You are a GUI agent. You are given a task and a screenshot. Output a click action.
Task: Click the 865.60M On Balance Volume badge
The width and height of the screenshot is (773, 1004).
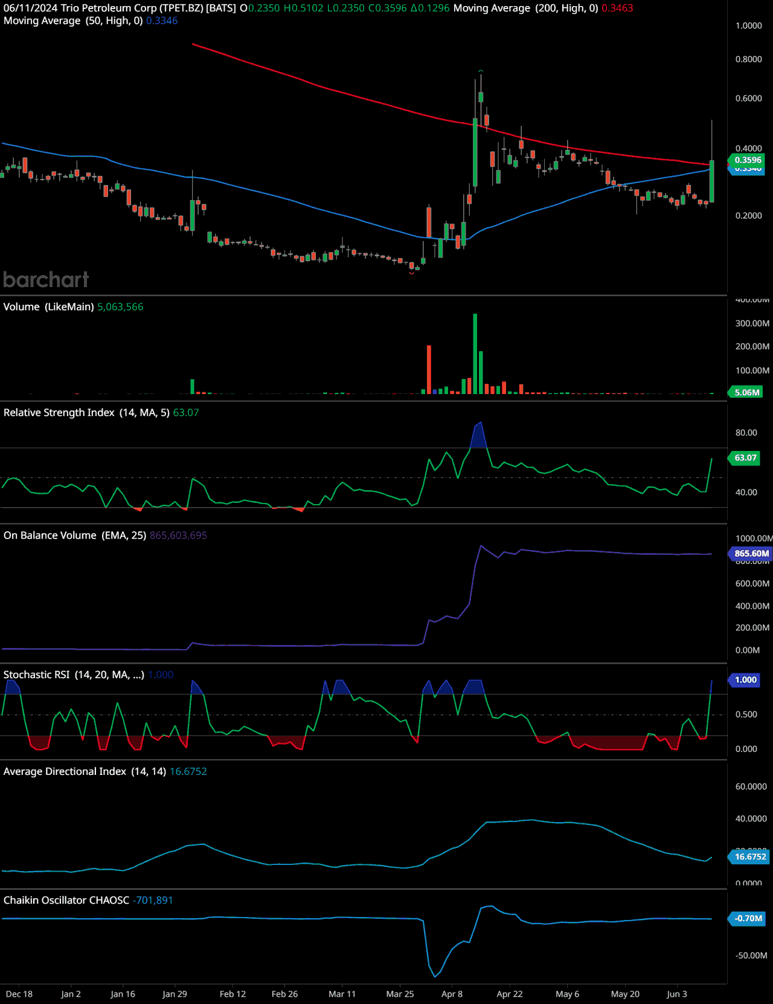751,553
